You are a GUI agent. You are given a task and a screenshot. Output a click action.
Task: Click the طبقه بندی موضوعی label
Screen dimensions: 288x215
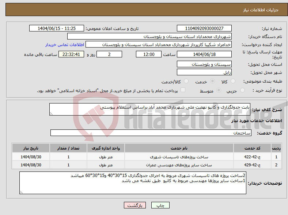tap(263, 81)
